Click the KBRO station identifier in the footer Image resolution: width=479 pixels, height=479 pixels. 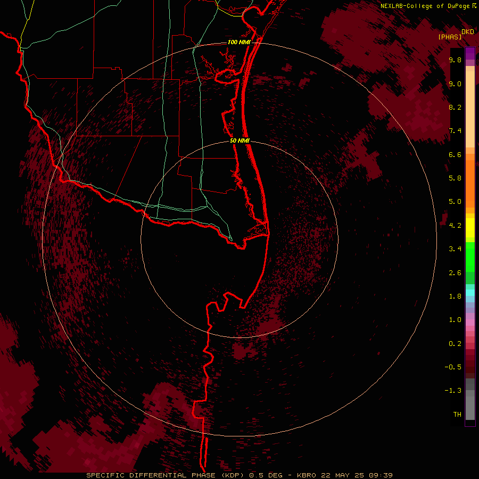coord(306,475)
